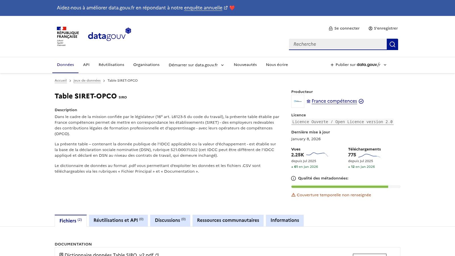Click the copy icon after Dictionnaire données PDF name
Image resolution: width=455 pixels, height=256 pixels.
(157, 255)
